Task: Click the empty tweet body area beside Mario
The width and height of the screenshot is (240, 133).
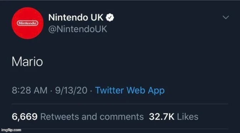Action: coord(135,62)
